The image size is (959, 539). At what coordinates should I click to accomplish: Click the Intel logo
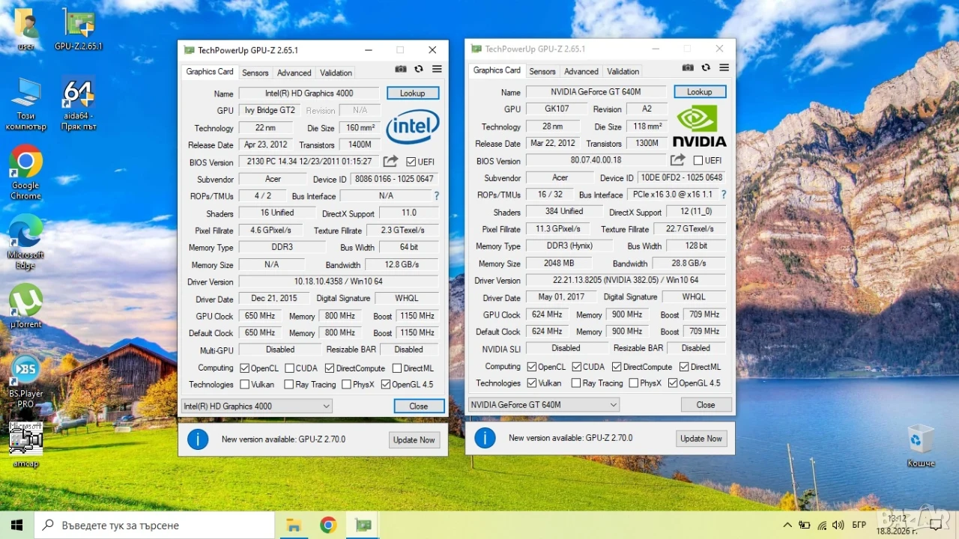[x=412, y=127]
